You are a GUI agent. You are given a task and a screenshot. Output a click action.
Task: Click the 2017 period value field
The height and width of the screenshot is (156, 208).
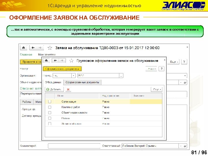[x=99, y=76]
